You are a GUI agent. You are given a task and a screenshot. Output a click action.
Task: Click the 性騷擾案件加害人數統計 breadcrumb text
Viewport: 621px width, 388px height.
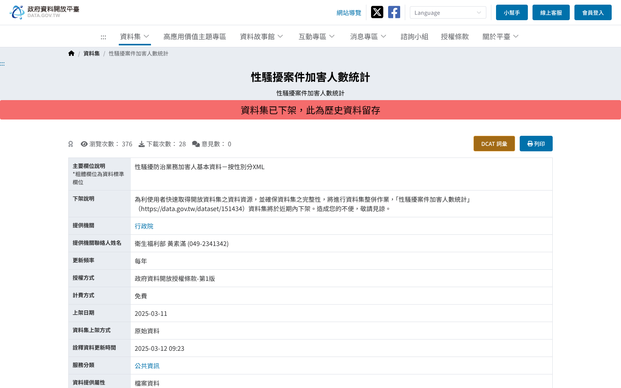139,54
